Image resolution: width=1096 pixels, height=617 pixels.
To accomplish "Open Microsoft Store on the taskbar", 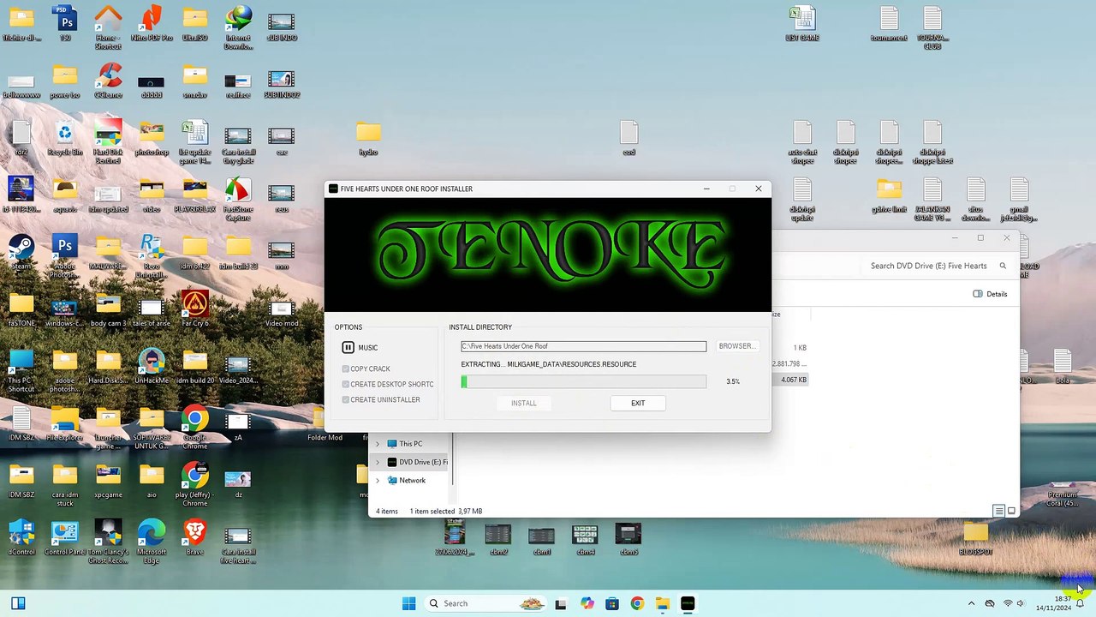I will tap(612, 603).
